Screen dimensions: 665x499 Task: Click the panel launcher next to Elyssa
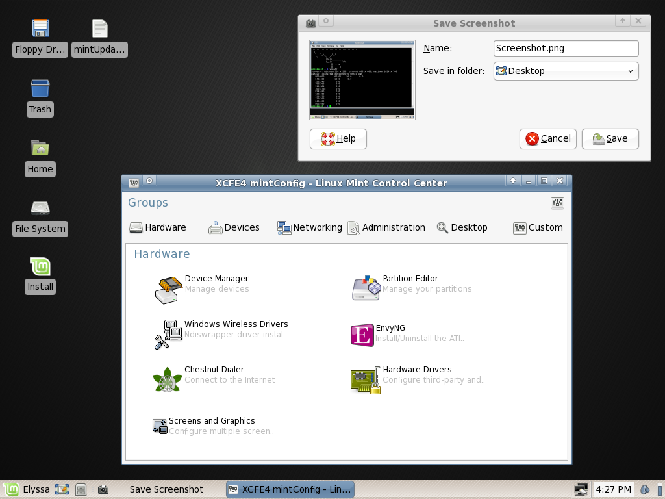[x=62, y=489]
